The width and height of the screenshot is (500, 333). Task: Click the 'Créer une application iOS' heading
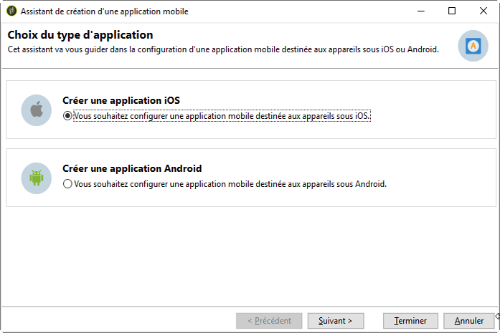[121, 100]
